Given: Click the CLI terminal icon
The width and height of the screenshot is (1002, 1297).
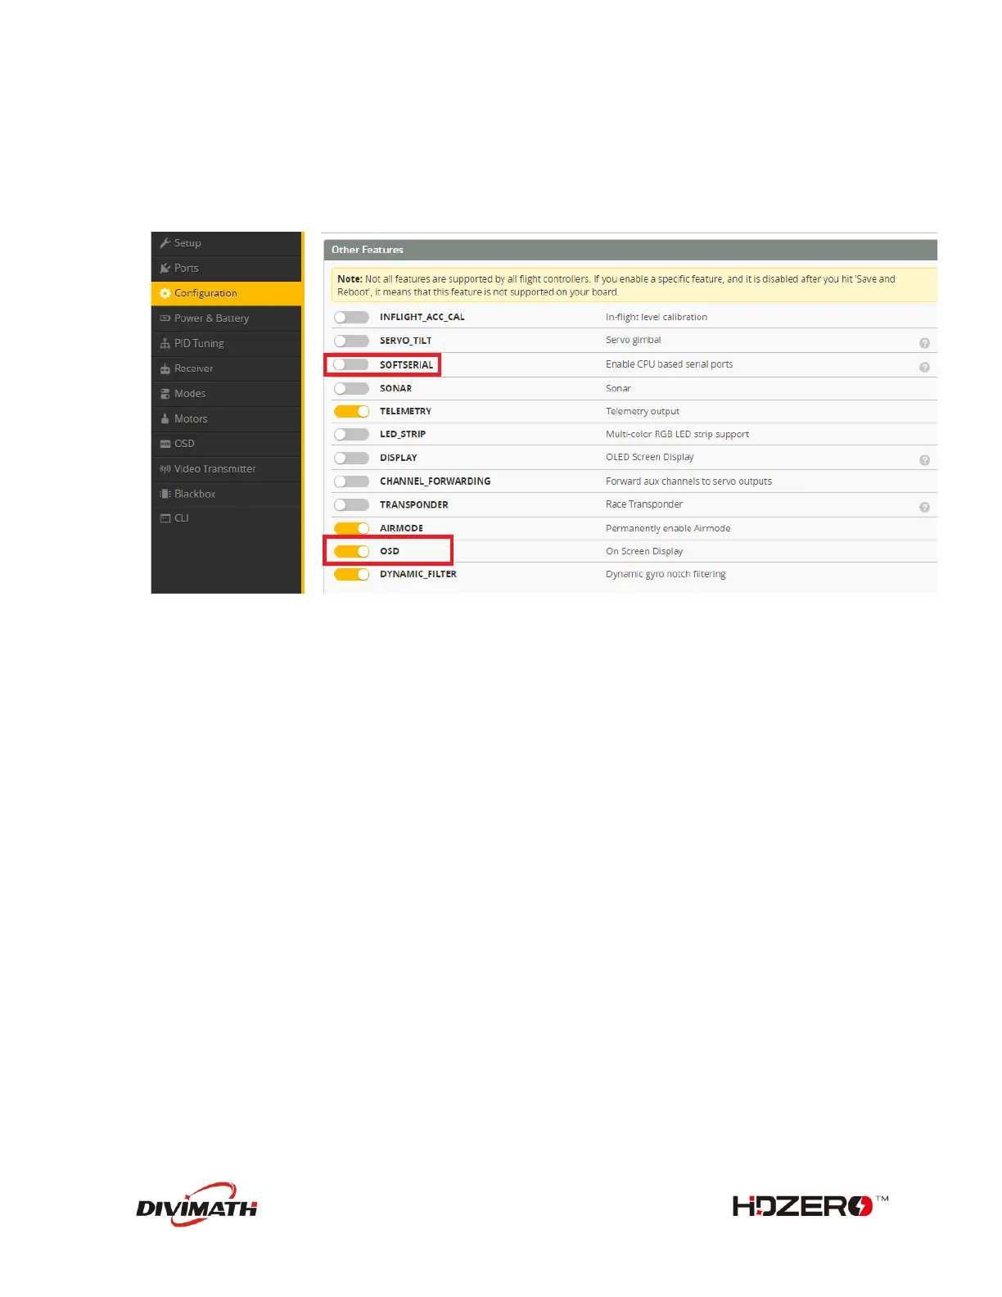Looking at the screenshot, I should 165,518.
